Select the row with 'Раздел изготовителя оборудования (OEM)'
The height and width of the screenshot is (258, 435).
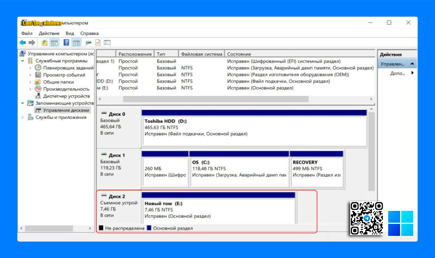pos(236,74)
